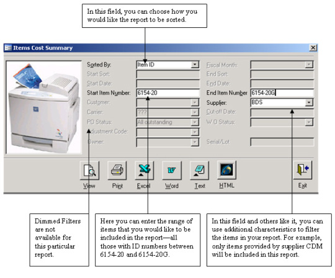Open the W/O Status dropdown arrow

pyautogui.click(x=309, y=122)
